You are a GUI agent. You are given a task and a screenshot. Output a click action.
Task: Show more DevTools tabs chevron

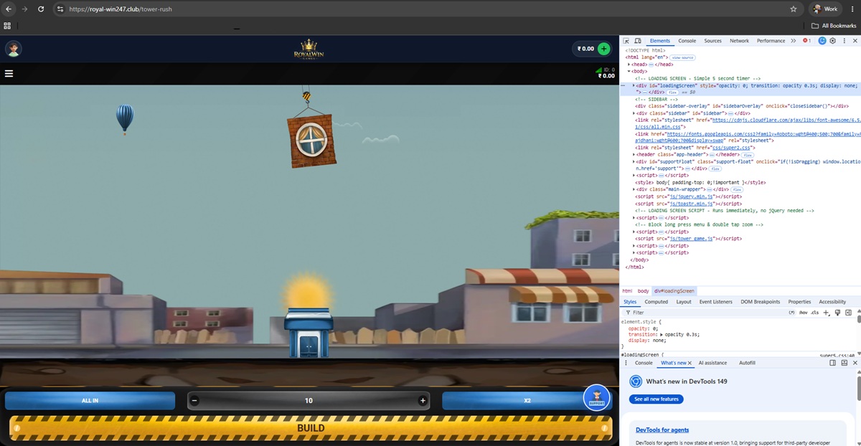[794, 41]
